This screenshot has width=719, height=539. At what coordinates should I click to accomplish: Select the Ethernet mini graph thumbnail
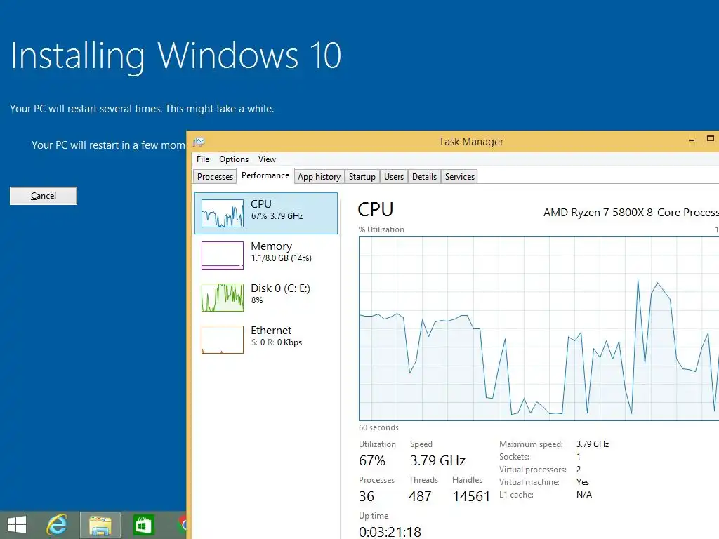223,340
